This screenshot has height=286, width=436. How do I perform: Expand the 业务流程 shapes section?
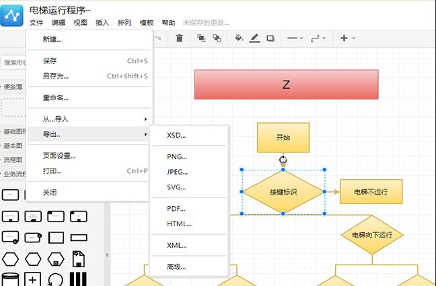point(13,174)
